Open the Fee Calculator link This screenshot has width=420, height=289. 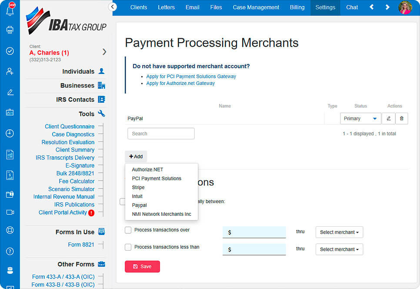pyautogui.click(x=77, y=181)
